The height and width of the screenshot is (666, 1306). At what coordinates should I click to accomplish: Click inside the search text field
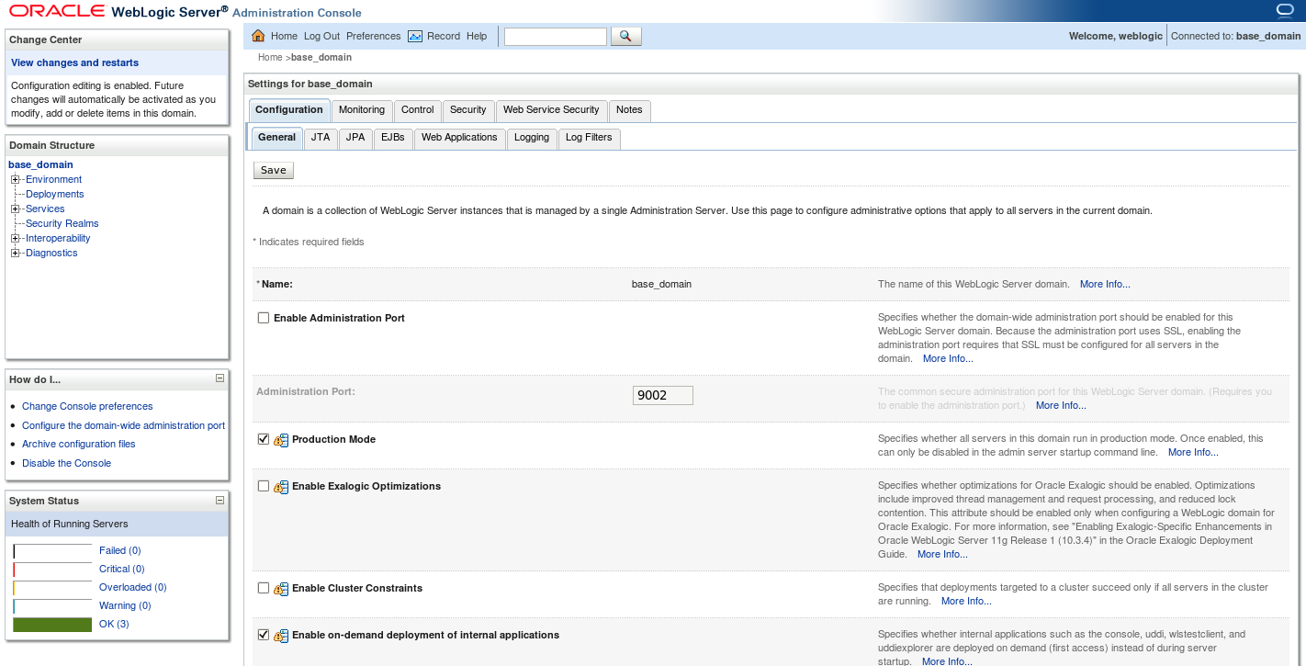pos(555,36)
